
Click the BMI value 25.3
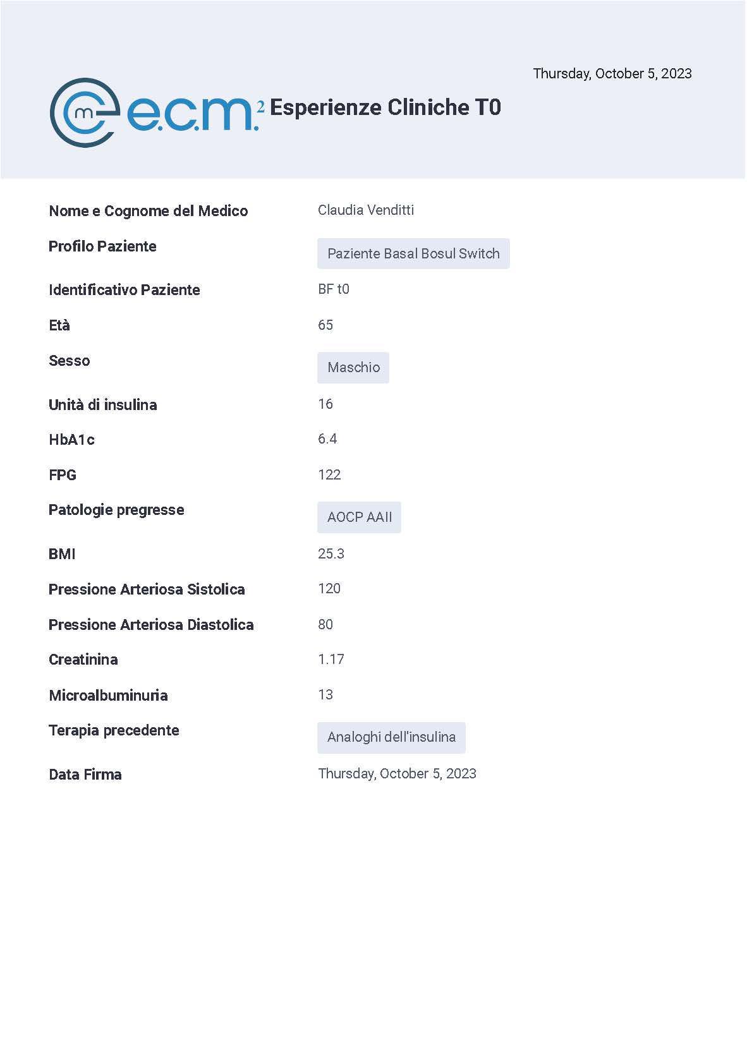pos(331,553)
